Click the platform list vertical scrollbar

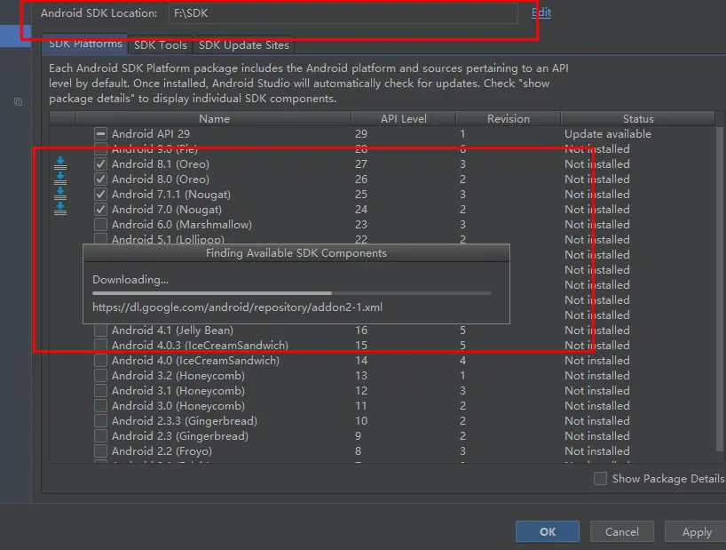coord(720,287)
